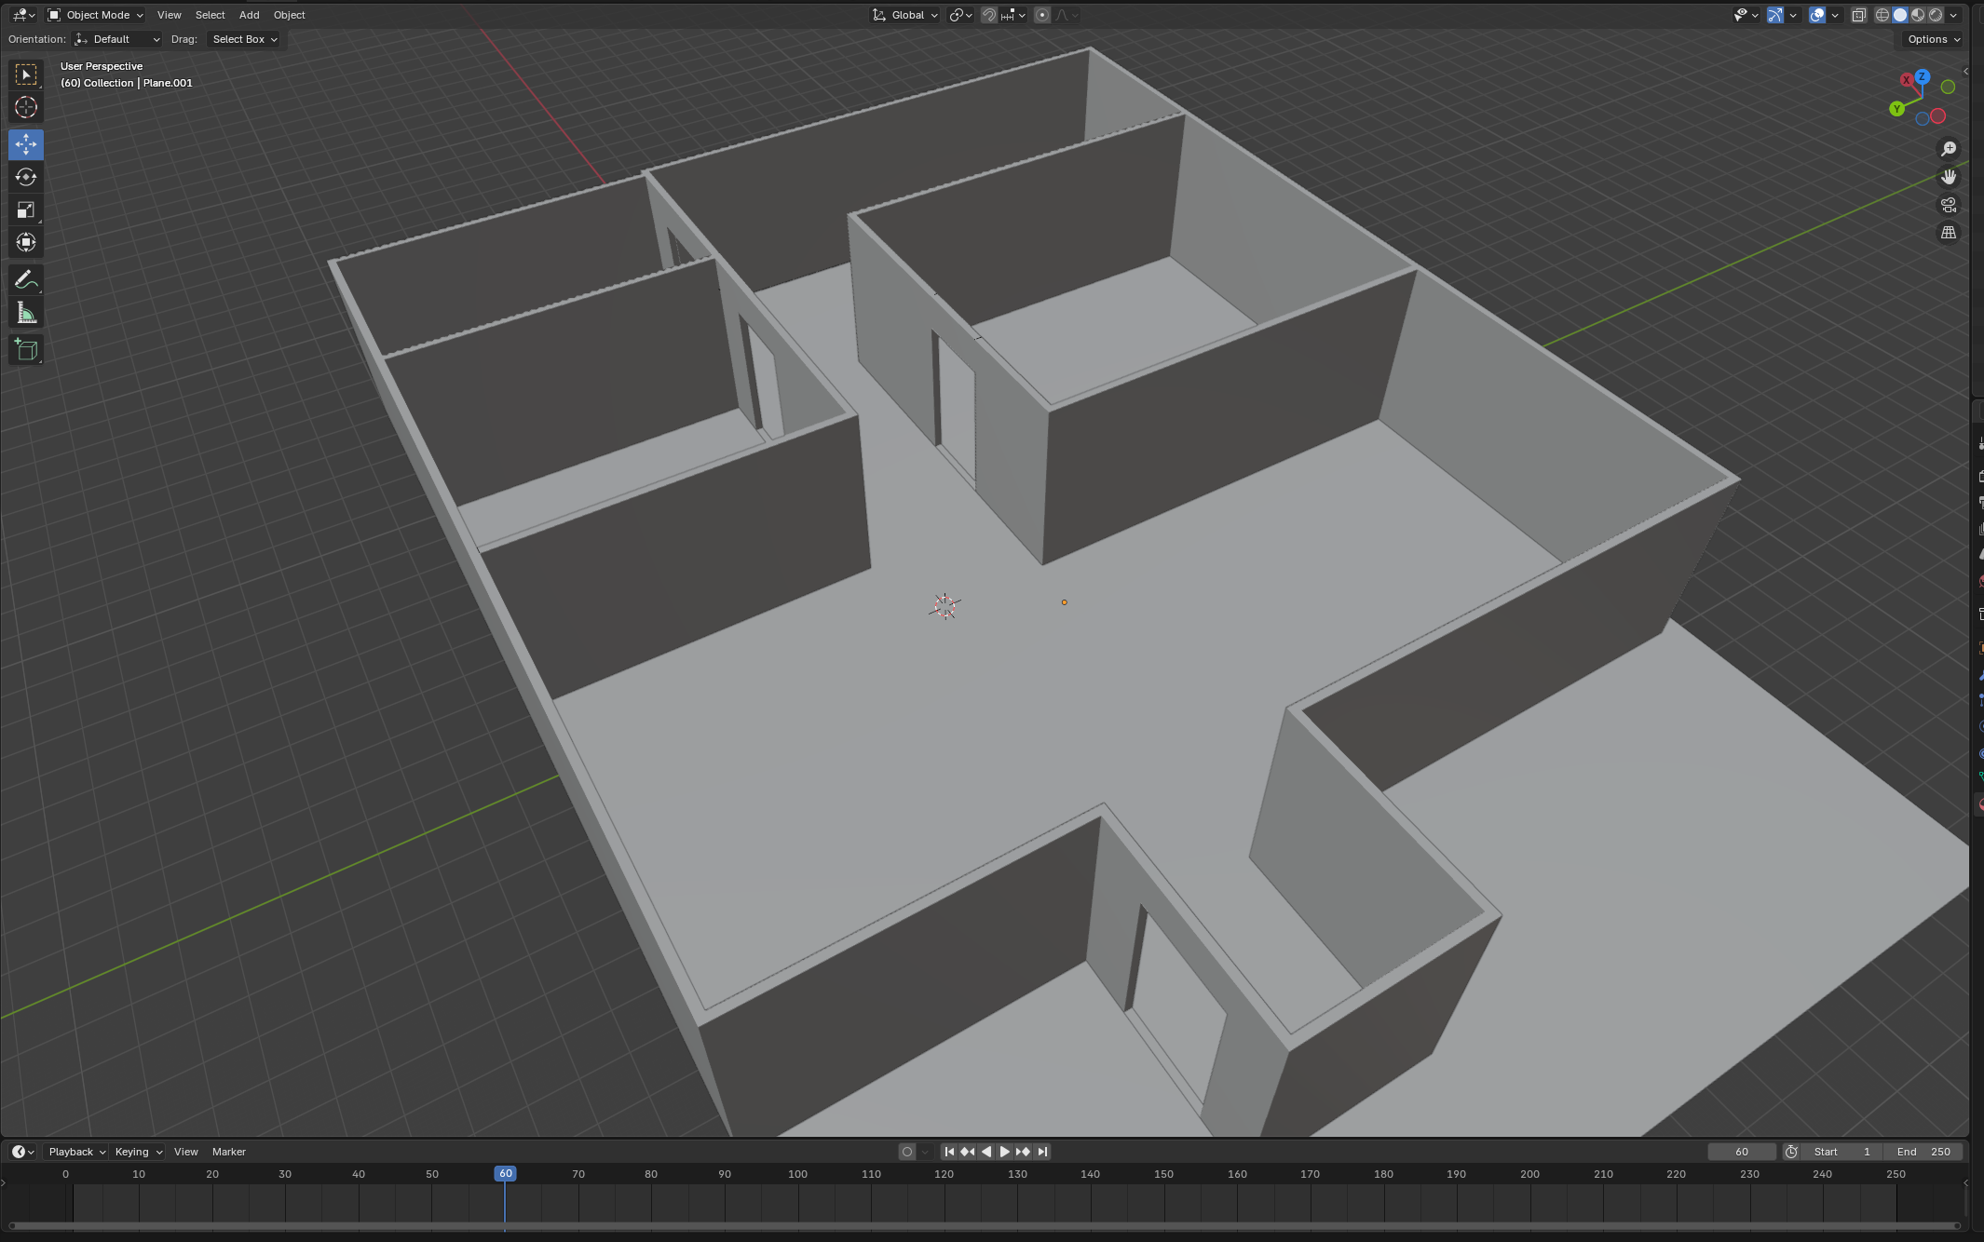
Task: Open the Keying menu in timeline
Action: coord(138,1152)
